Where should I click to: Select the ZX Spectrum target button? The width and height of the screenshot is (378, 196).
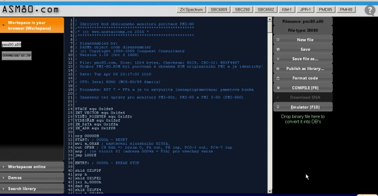click(191, 10)
